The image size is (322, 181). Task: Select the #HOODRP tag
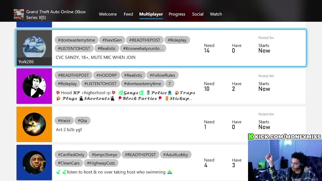click(106, 75)
